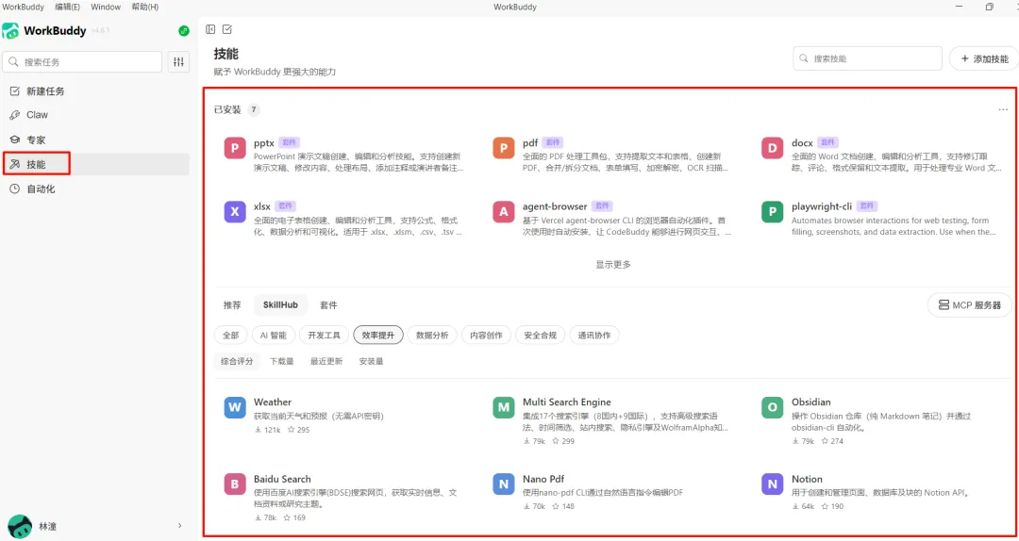
Task: Open the Nano Pdf title
Action: pos(543,479)
